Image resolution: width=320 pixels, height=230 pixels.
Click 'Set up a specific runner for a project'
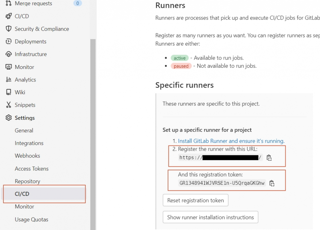click(207, 130)
